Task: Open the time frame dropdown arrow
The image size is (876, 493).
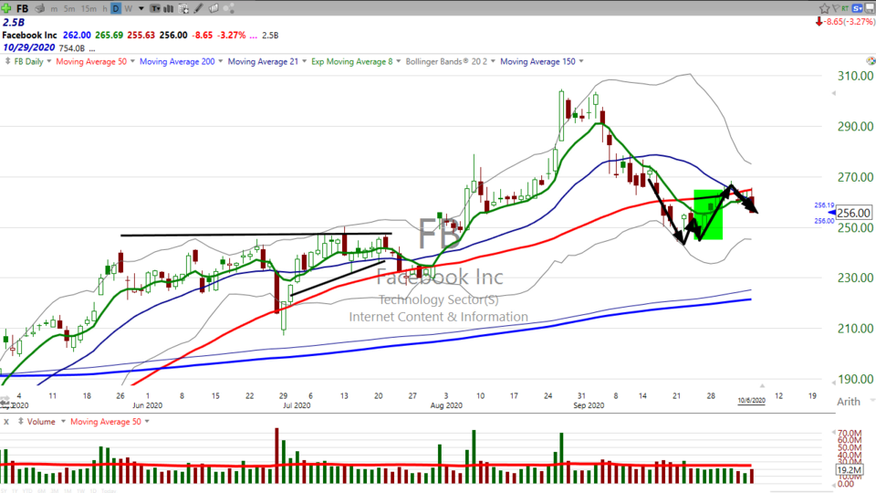Action: click(141, 8)
